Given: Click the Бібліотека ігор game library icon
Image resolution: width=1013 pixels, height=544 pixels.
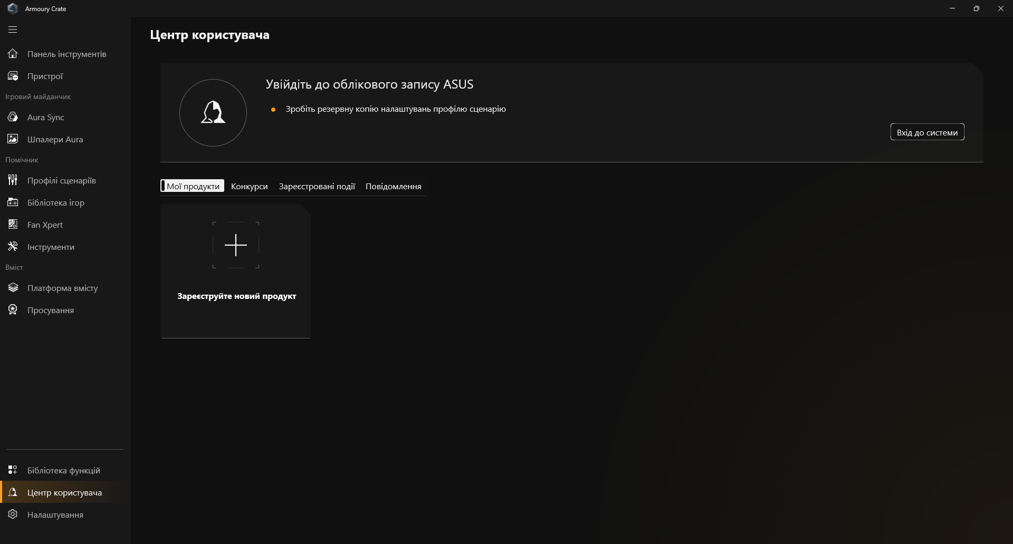Looking at the screenshot, I should (13, 202).
